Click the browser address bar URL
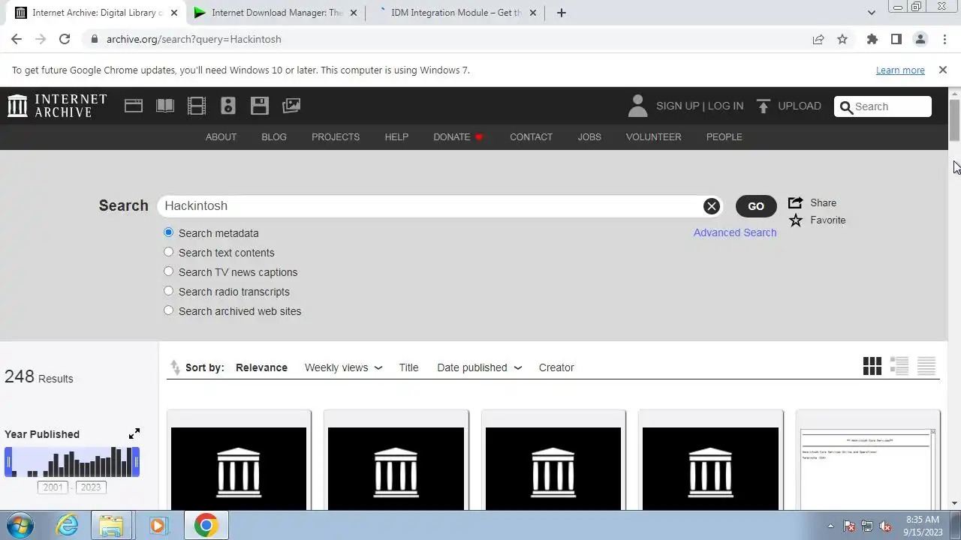The height and width of the screenshot is (540, 961). pyautogui.click(x=194, y=39)
